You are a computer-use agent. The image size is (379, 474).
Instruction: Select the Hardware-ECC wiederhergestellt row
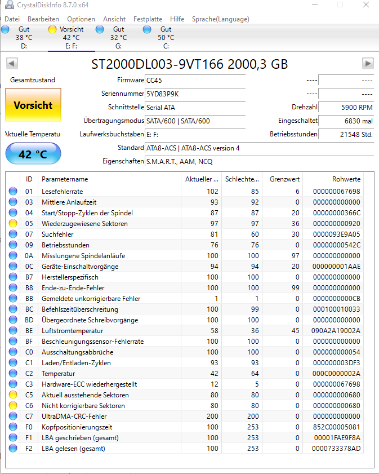click(x=185, y=384)
